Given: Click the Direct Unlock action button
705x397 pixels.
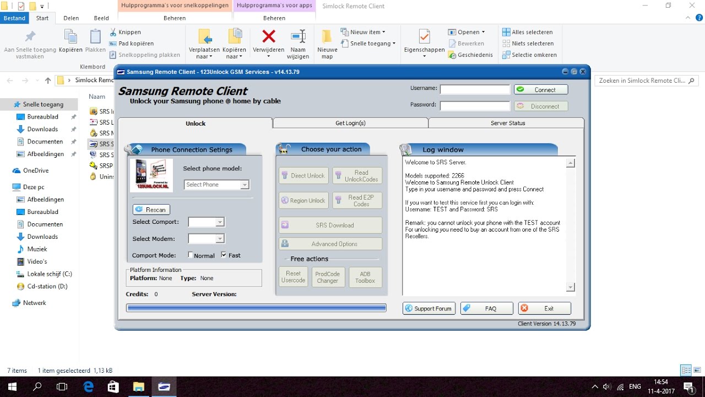Looking at the screenshot, I should [x=303, y=176].
